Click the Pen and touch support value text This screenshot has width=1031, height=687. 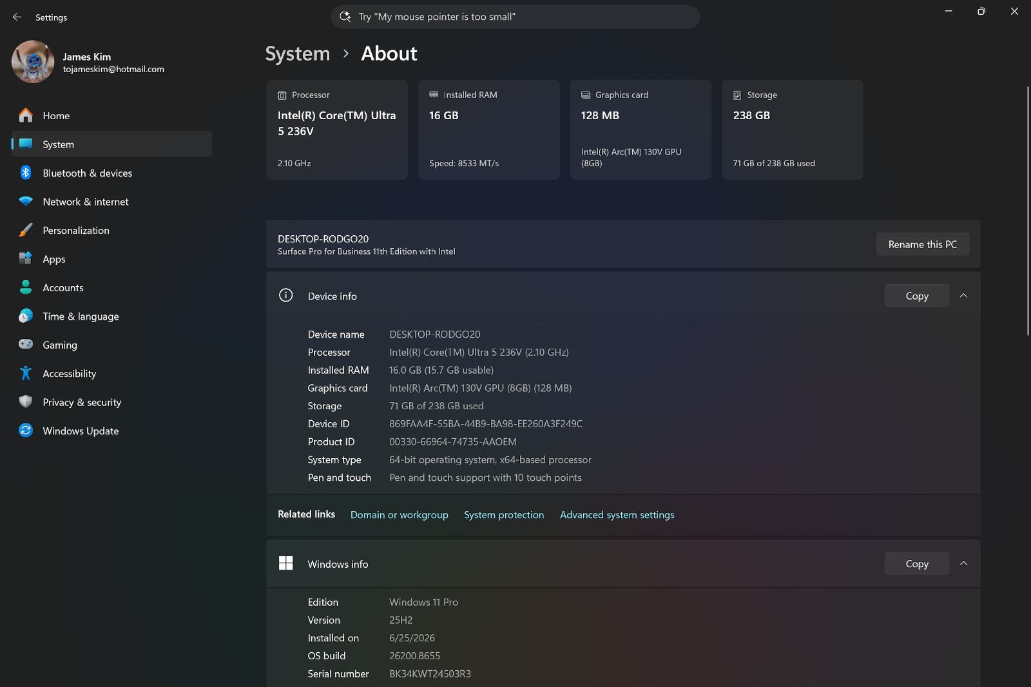tap(485, 478)
